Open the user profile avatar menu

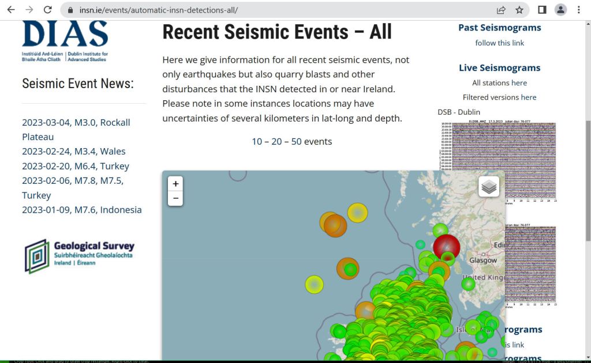point(560,10)
